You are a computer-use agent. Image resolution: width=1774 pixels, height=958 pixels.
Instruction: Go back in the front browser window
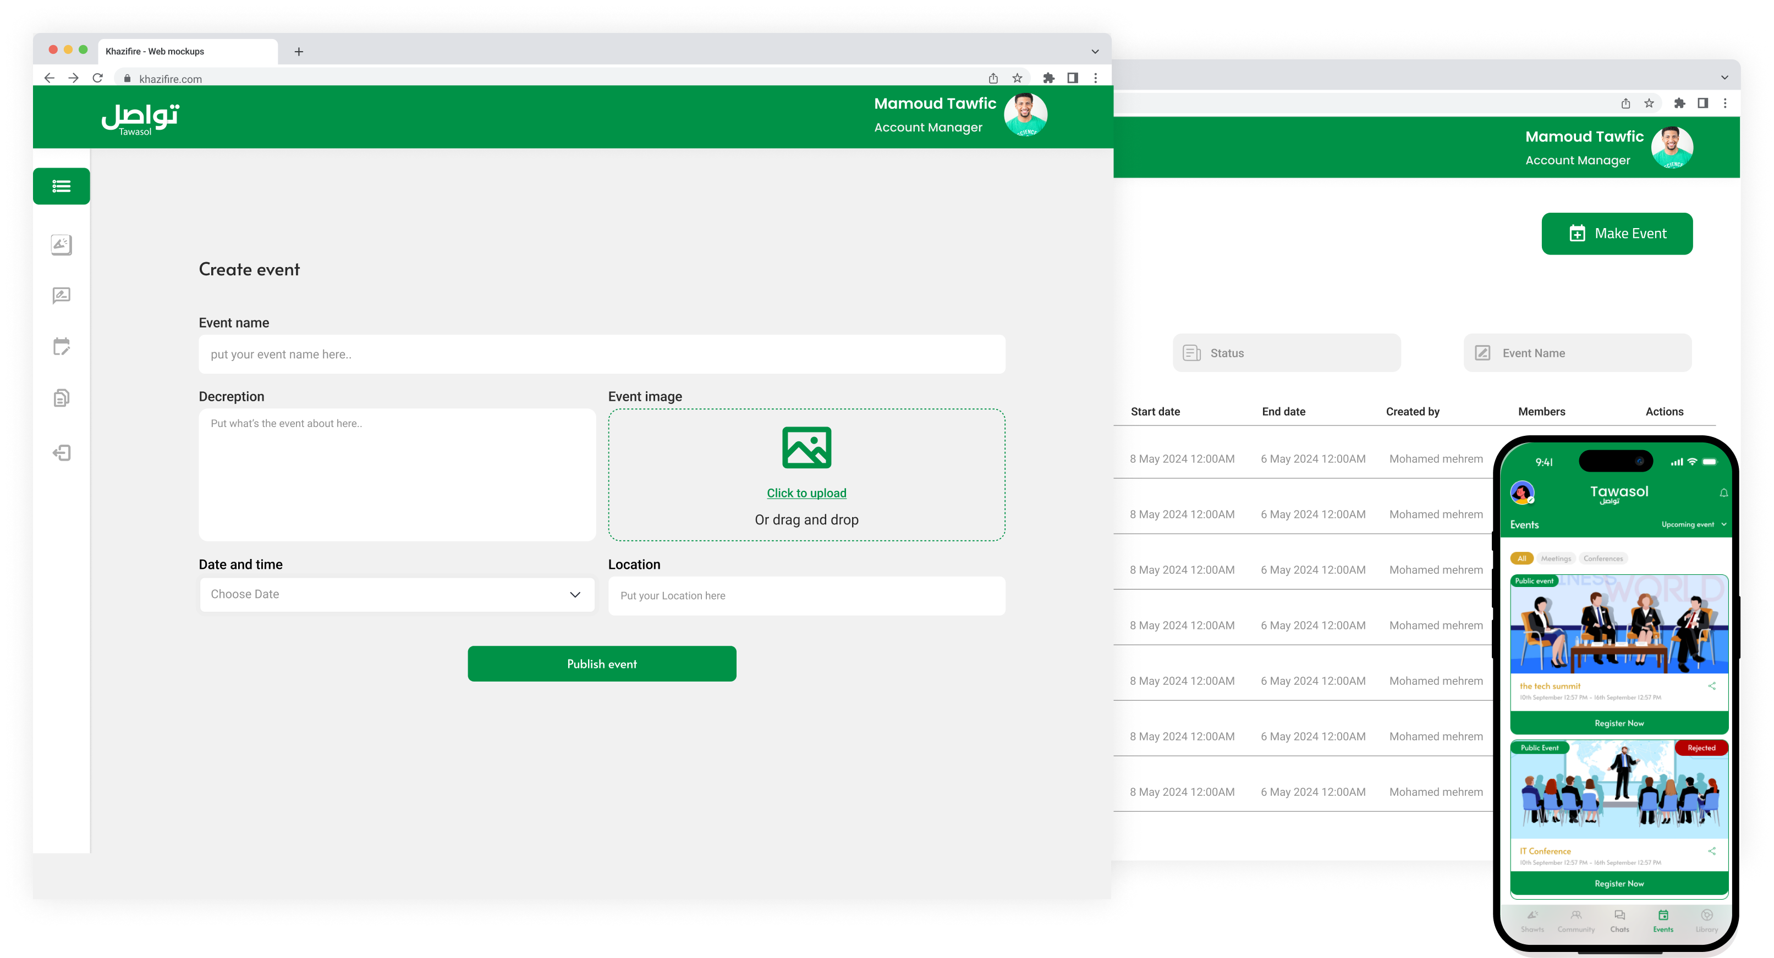[50, 77]
